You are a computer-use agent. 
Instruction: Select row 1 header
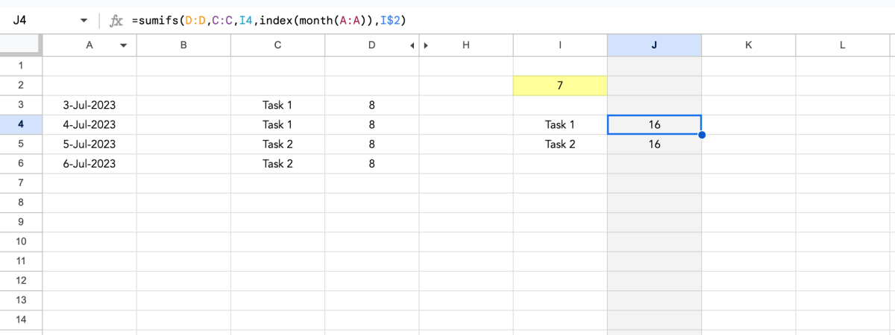(21, 66)
